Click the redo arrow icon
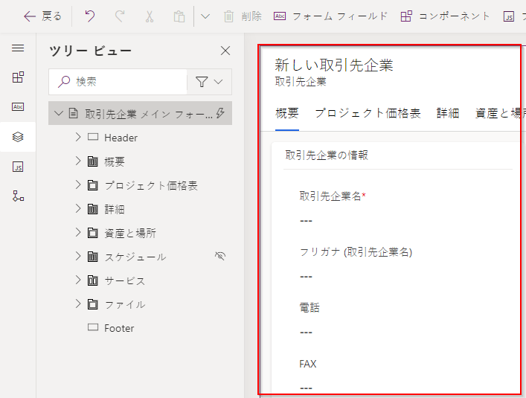526x398 pixels. coord(120,16)
